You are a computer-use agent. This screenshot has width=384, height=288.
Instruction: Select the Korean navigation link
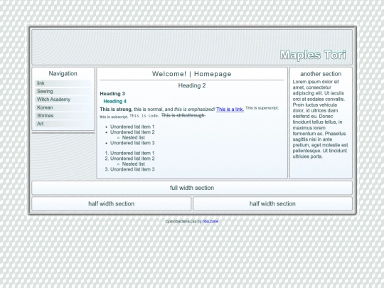[x=63, y=107]
